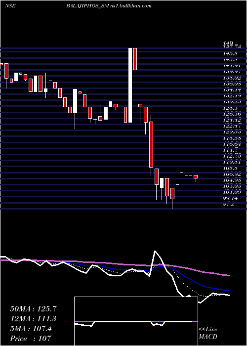Screen dimensions: 247x346
Task: Click the Price : 107 value
Action: coord(31,338)
